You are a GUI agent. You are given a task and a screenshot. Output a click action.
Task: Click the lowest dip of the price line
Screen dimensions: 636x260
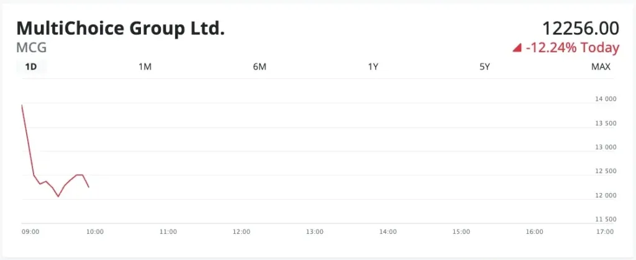pyautogui.click(x=58, y=197)
